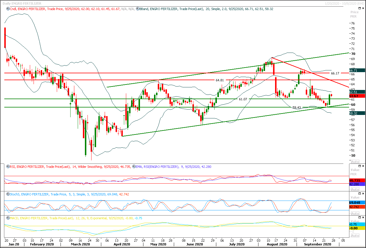Click the 62.51 middle band price tag
366x248 pixels.
click(x=357, y=92)
